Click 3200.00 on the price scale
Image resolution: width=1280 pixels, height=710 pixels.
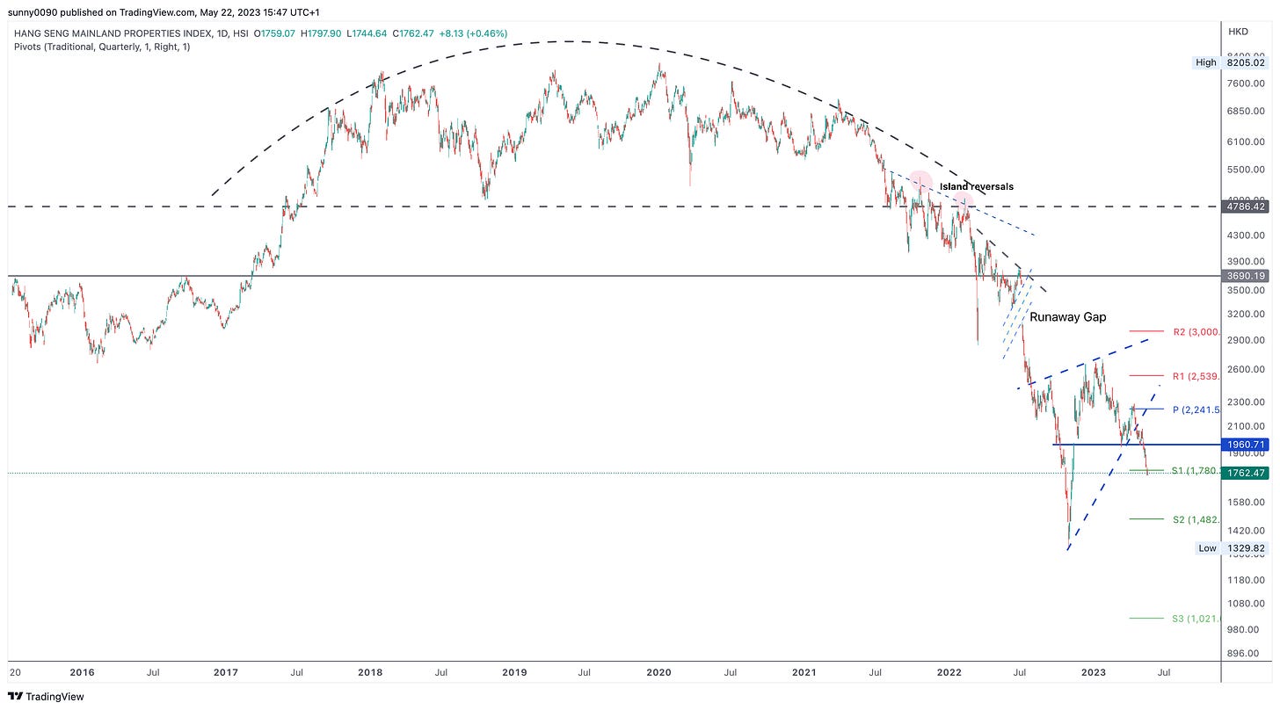1246,314
